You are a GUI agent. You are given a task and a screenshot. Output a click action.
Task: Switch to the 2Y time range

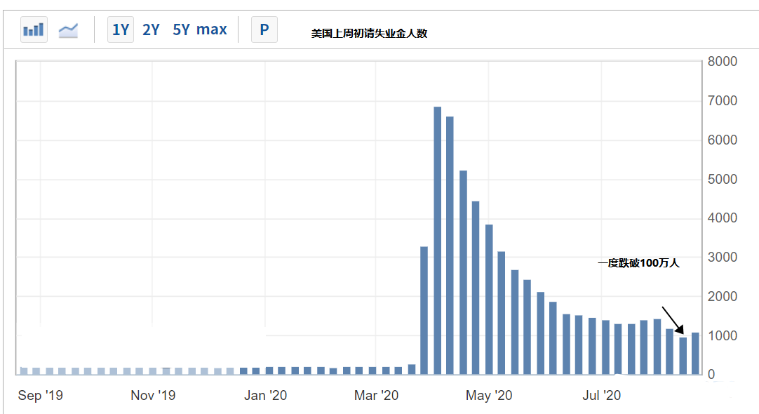[x=152, y=29]
